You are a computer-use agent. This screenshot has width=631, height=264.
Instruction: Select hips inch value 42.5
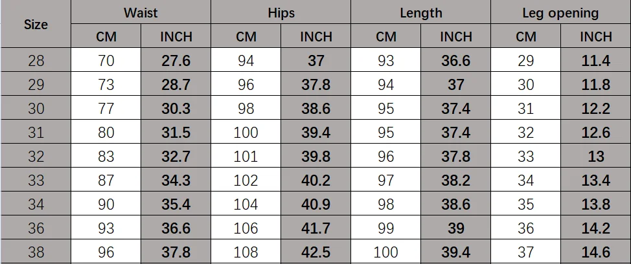click(316, 252)
